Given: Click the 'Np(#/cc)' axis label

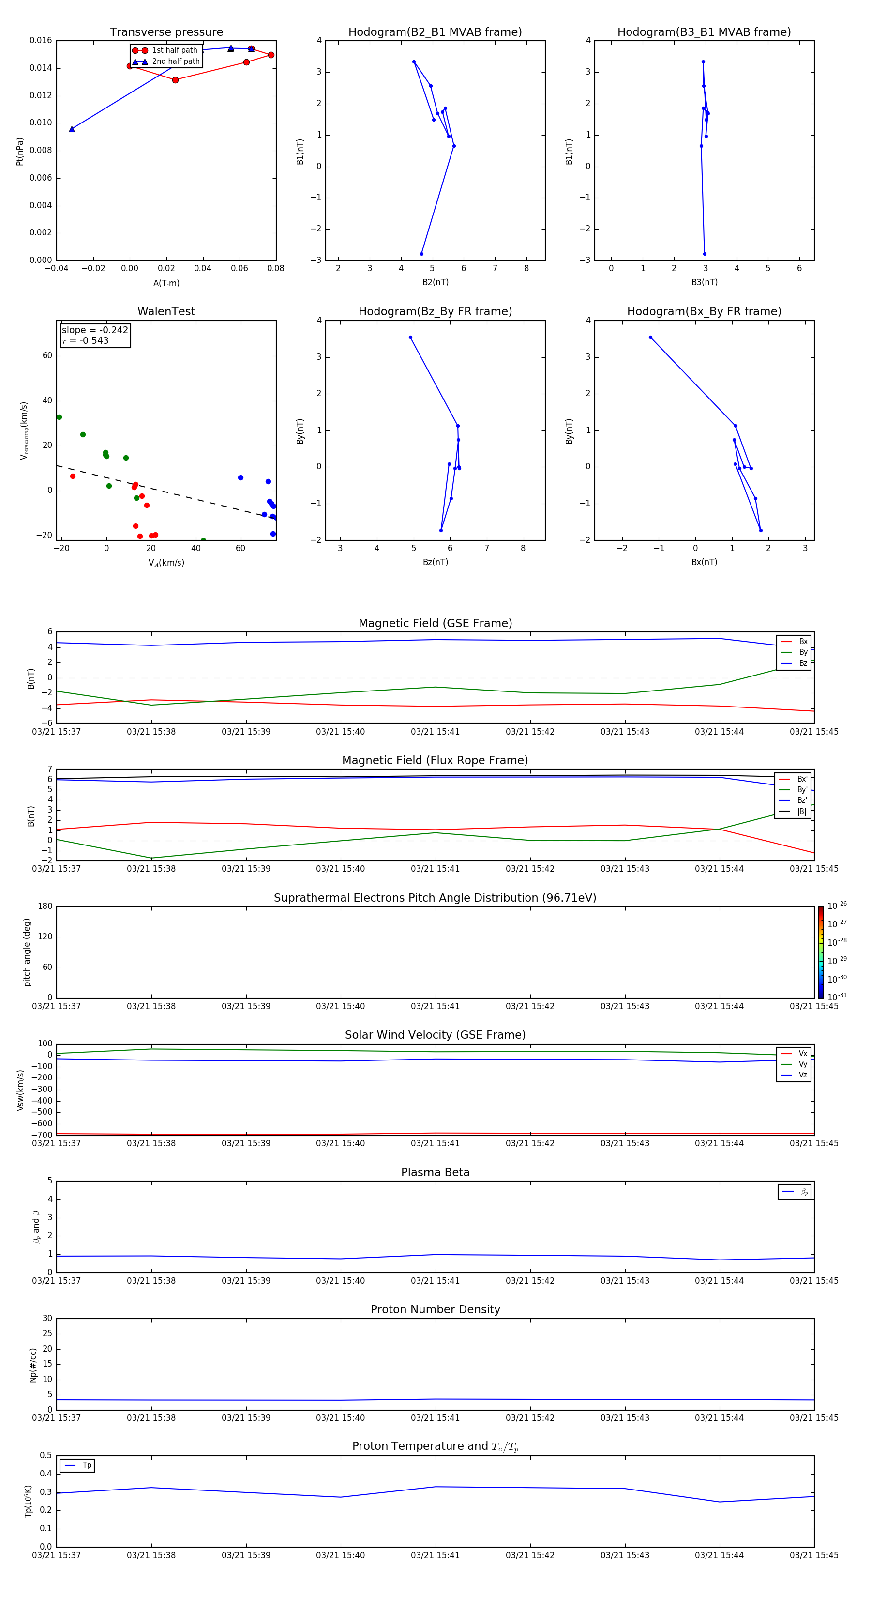Looking at the screenshot, I should coord(33,1364).
